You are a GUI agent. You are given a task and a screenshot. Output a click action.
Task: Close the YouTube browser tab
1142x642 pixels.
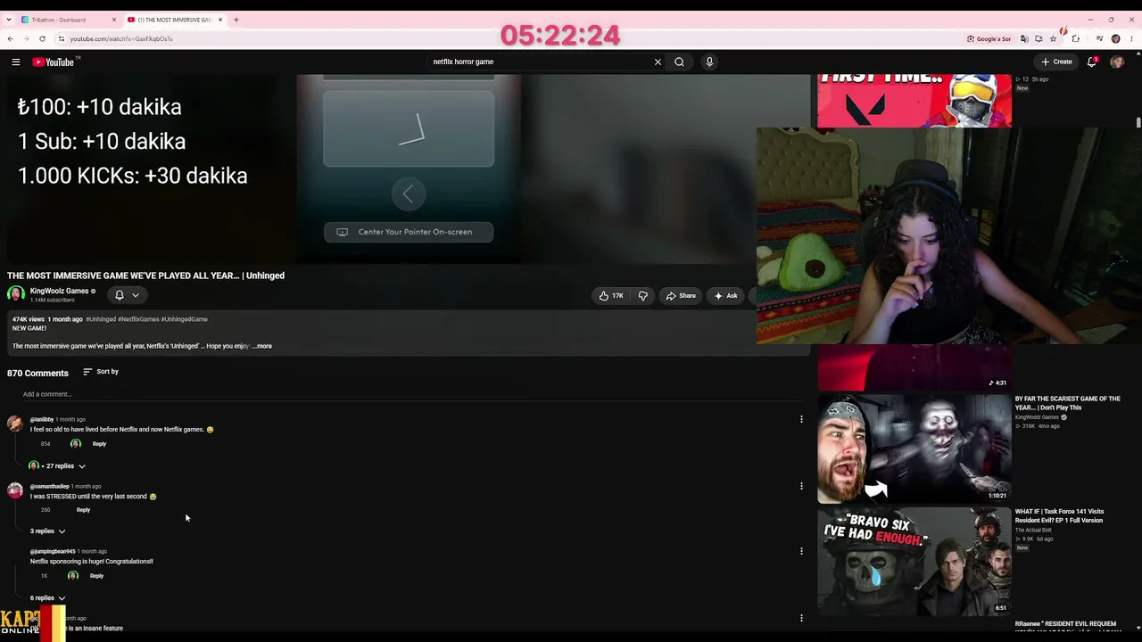[x=220, y=20]
